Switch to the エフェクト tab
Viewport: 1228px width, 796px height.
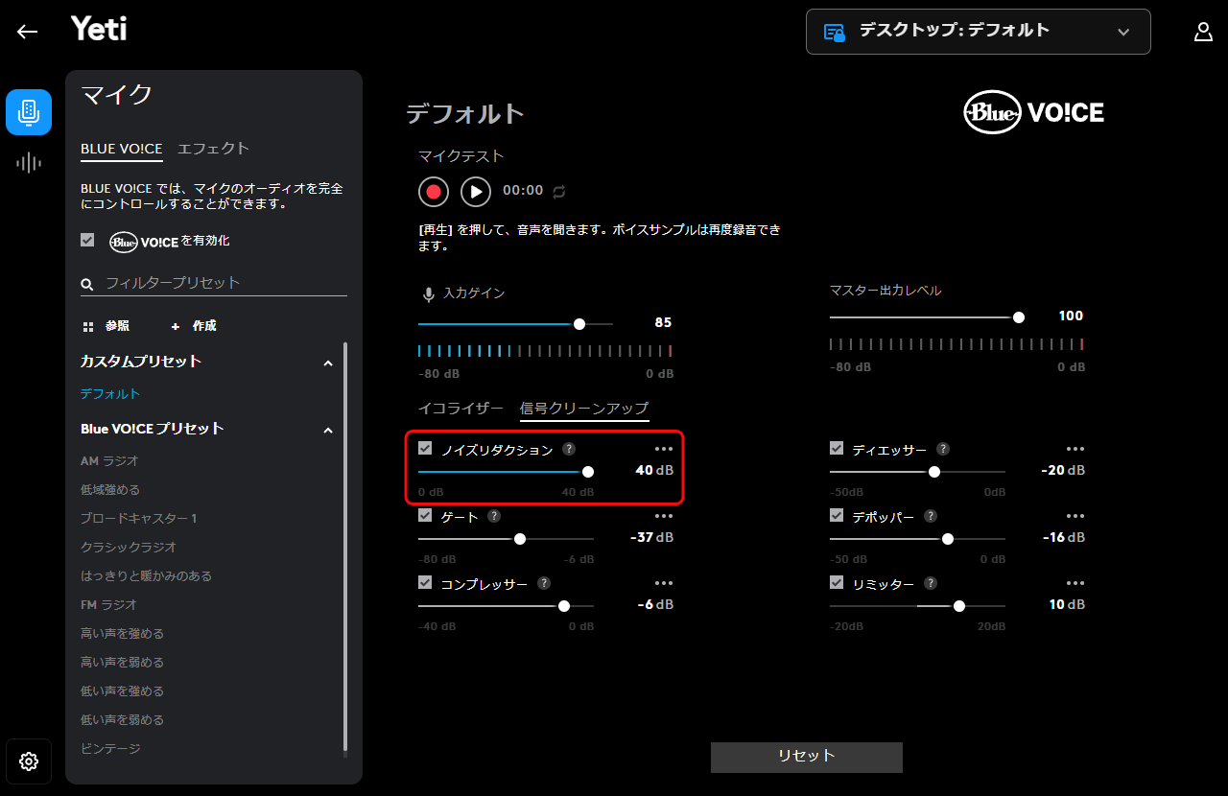pos(213,149)
